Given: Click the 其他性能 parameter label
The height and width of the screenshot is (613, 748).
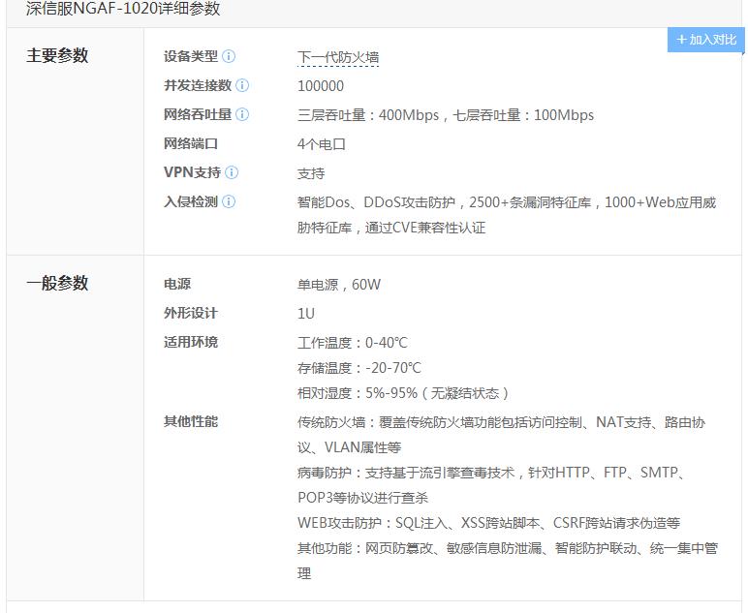Looking at the screenshot, I should pyautogui.click(x=191, y=421).
